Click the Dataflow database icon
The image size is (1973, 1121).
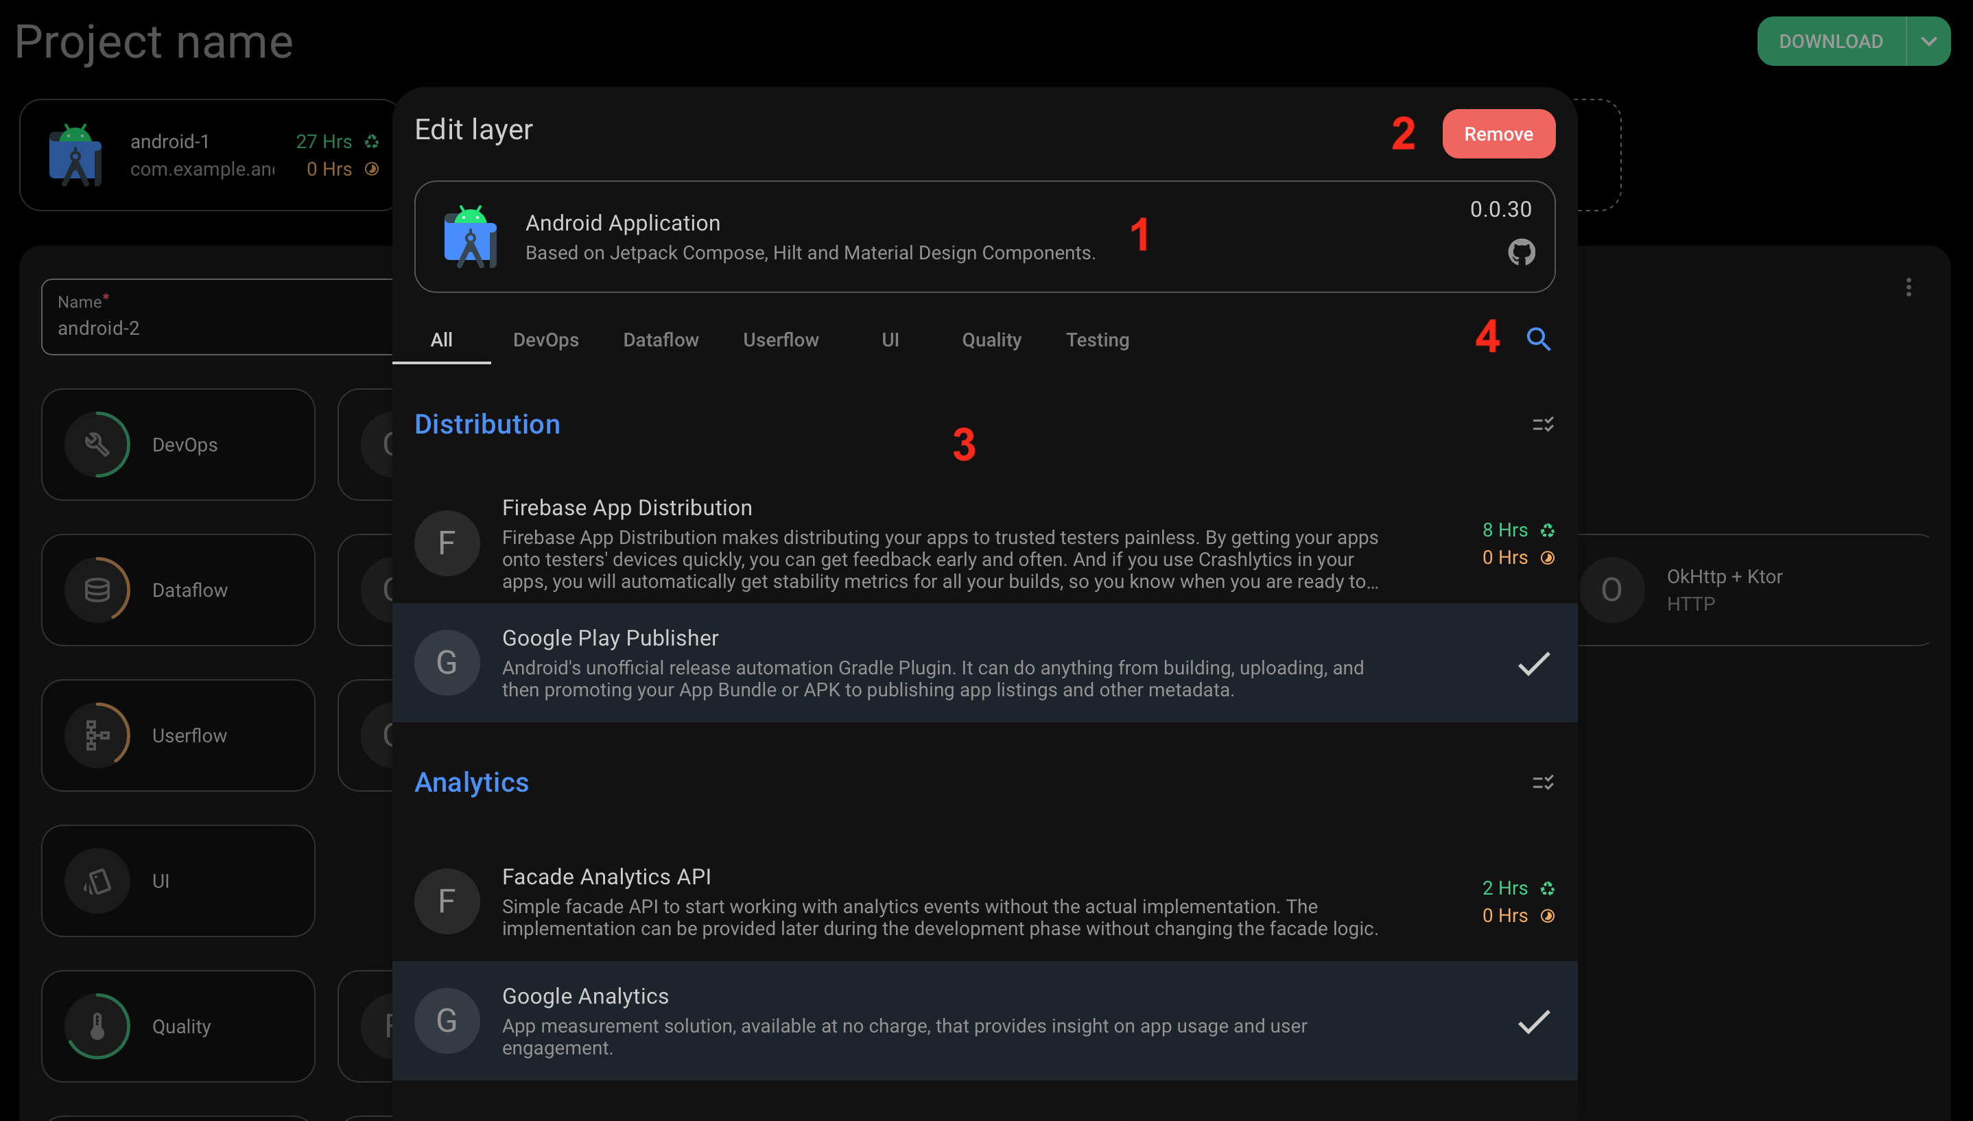pos(97,590)
